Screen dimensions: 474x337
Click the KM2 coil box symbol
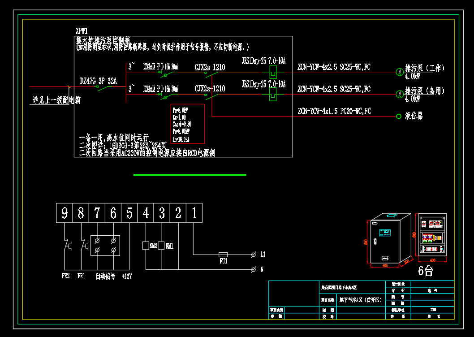146,245
